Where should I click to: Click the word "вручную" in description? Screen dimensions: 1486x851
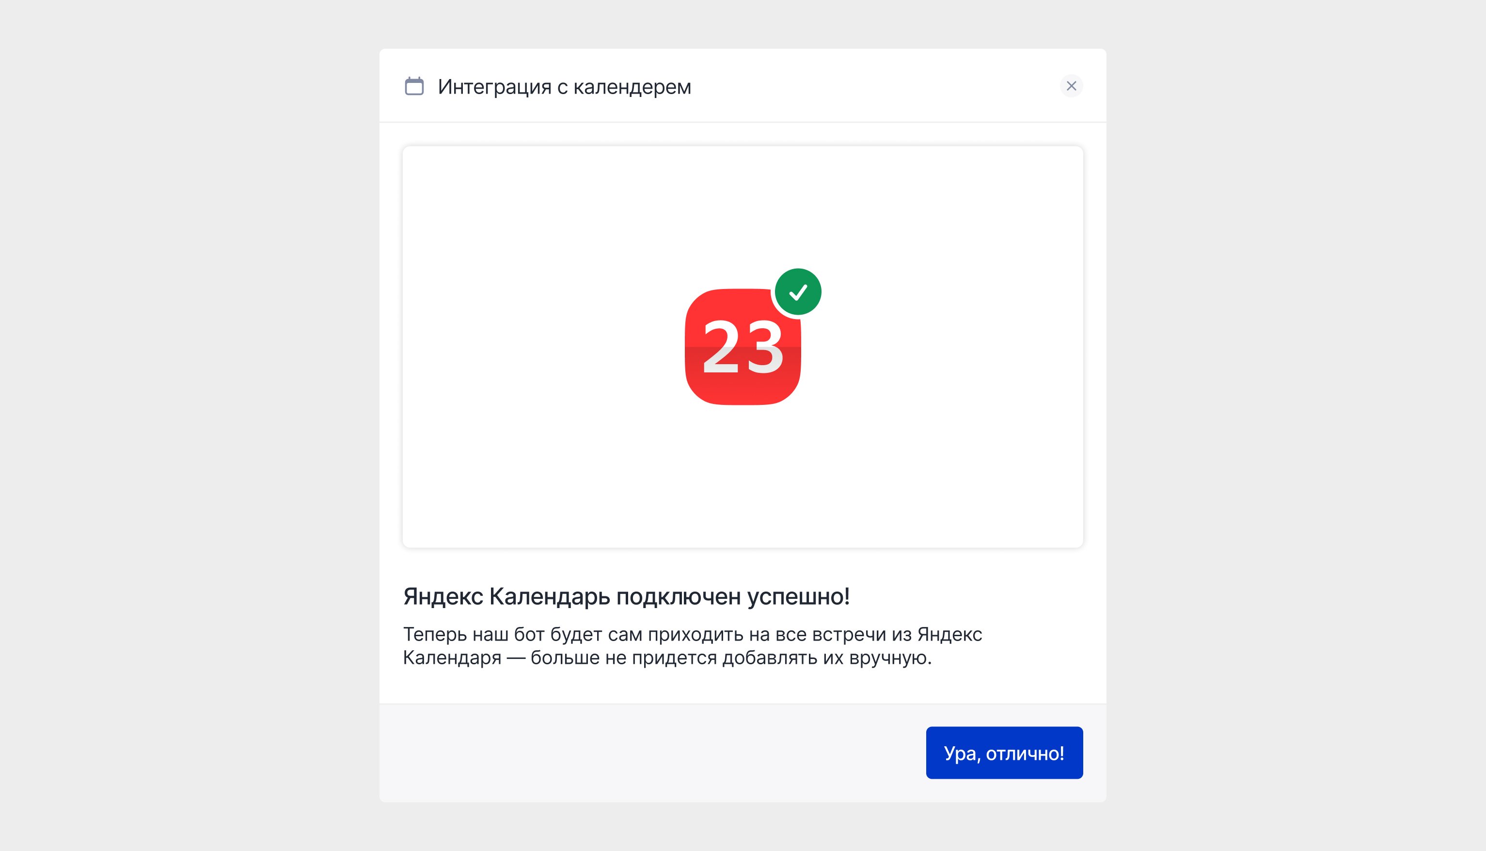point(887,658)
